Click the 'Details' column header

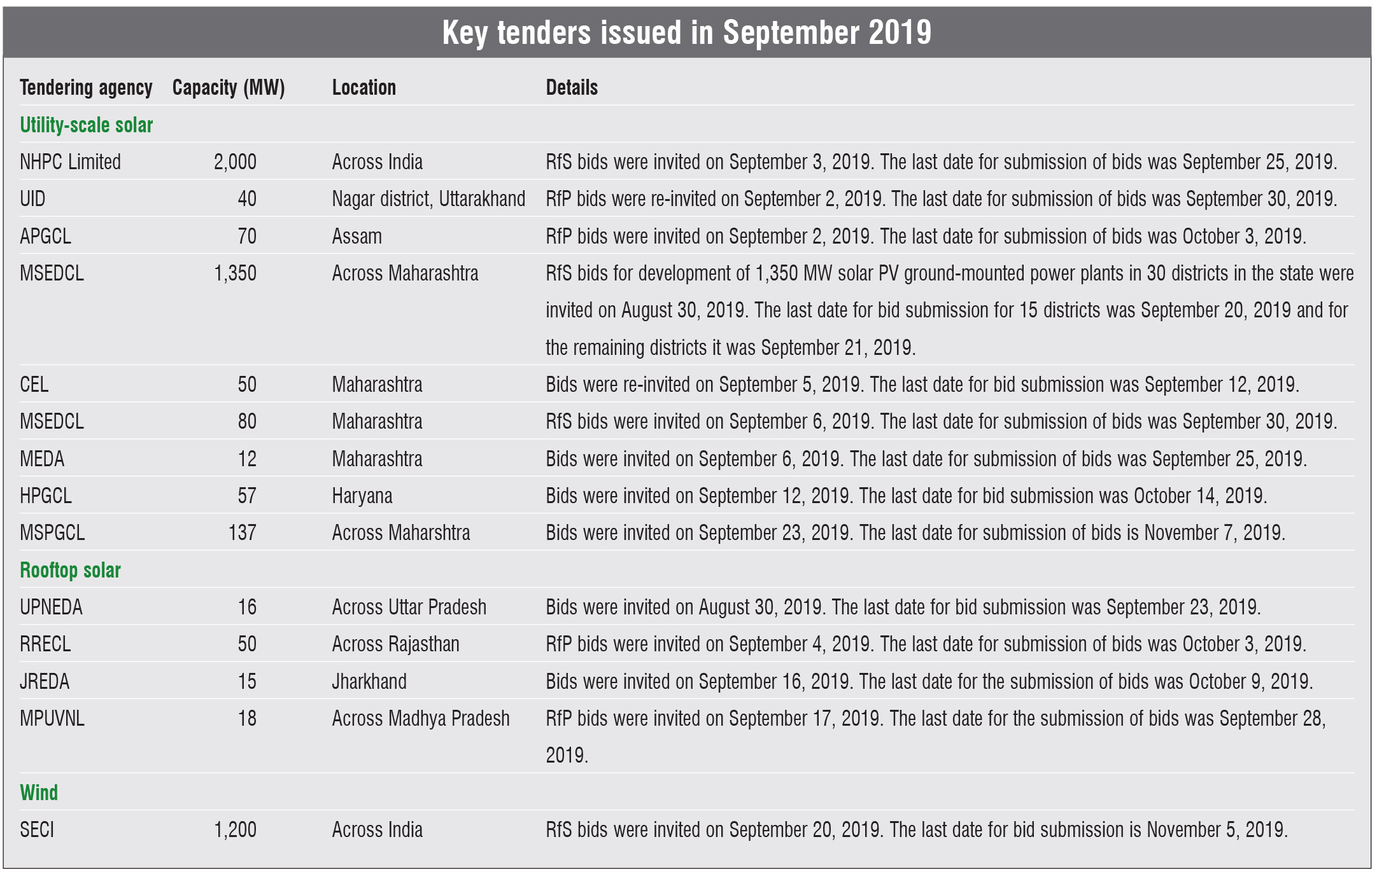[572, 88]
